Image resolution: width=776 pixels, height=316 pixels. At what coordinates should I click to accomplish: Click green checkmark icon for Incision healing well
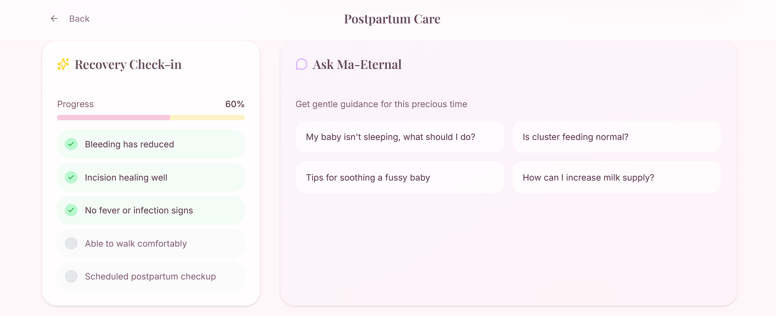pyautogui.click(x=71, y=177)
